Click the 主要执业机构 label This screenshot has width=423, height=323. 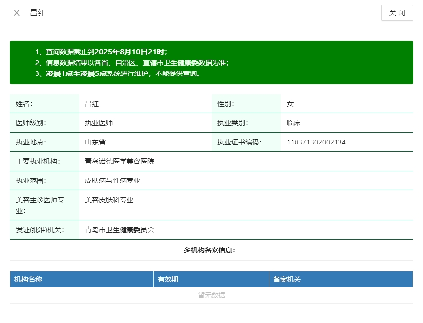tap(38, 162)
